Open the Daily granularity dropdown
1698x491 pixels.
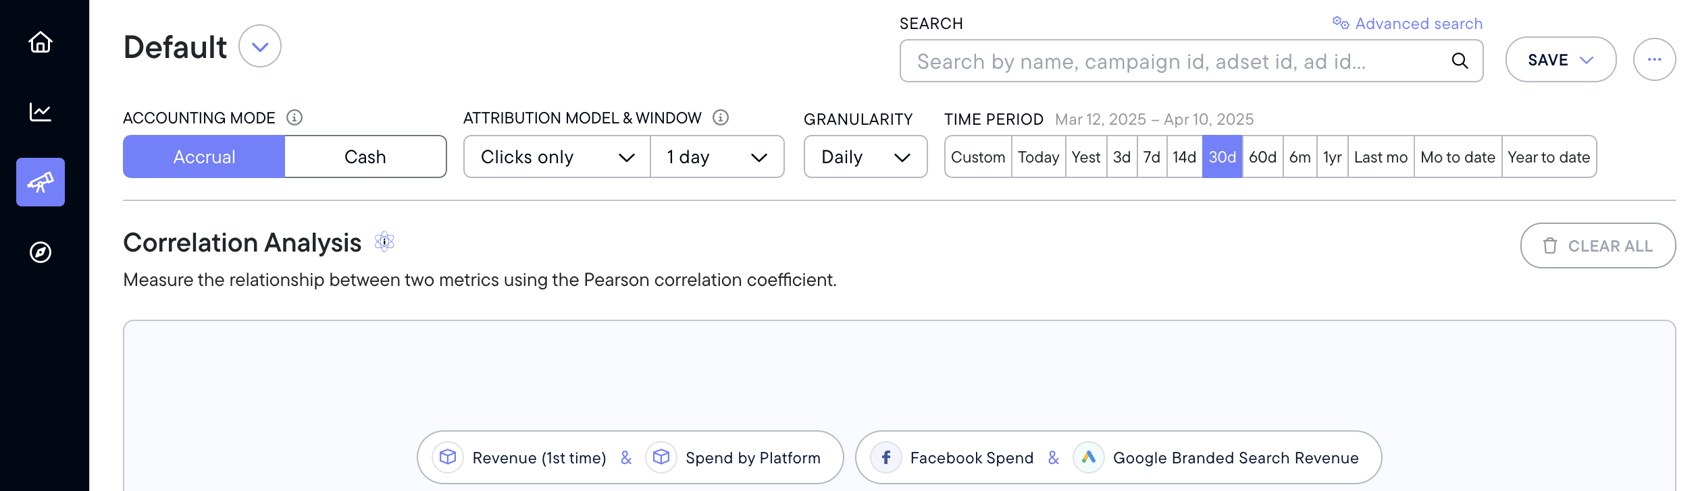click(865, 157)
